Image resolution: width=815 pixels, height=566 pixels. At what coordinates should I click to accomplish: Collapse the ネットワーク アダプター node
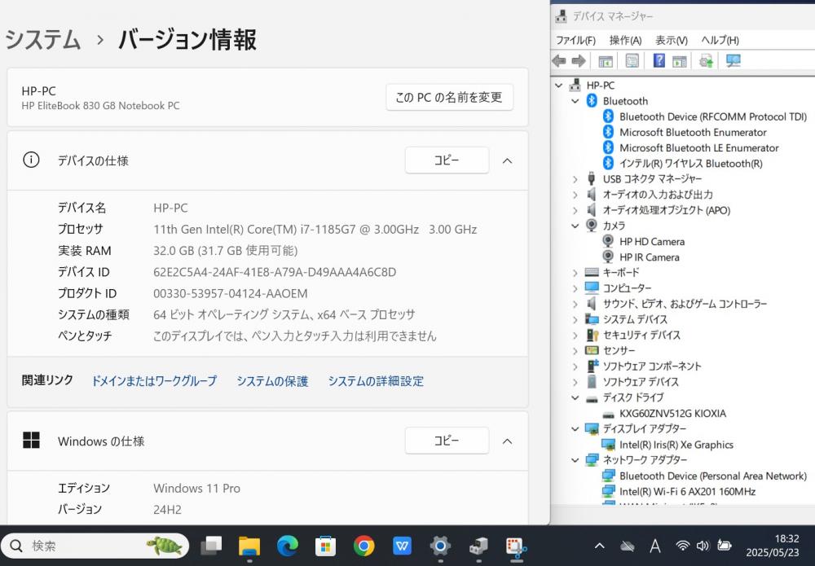click(575, 460)
